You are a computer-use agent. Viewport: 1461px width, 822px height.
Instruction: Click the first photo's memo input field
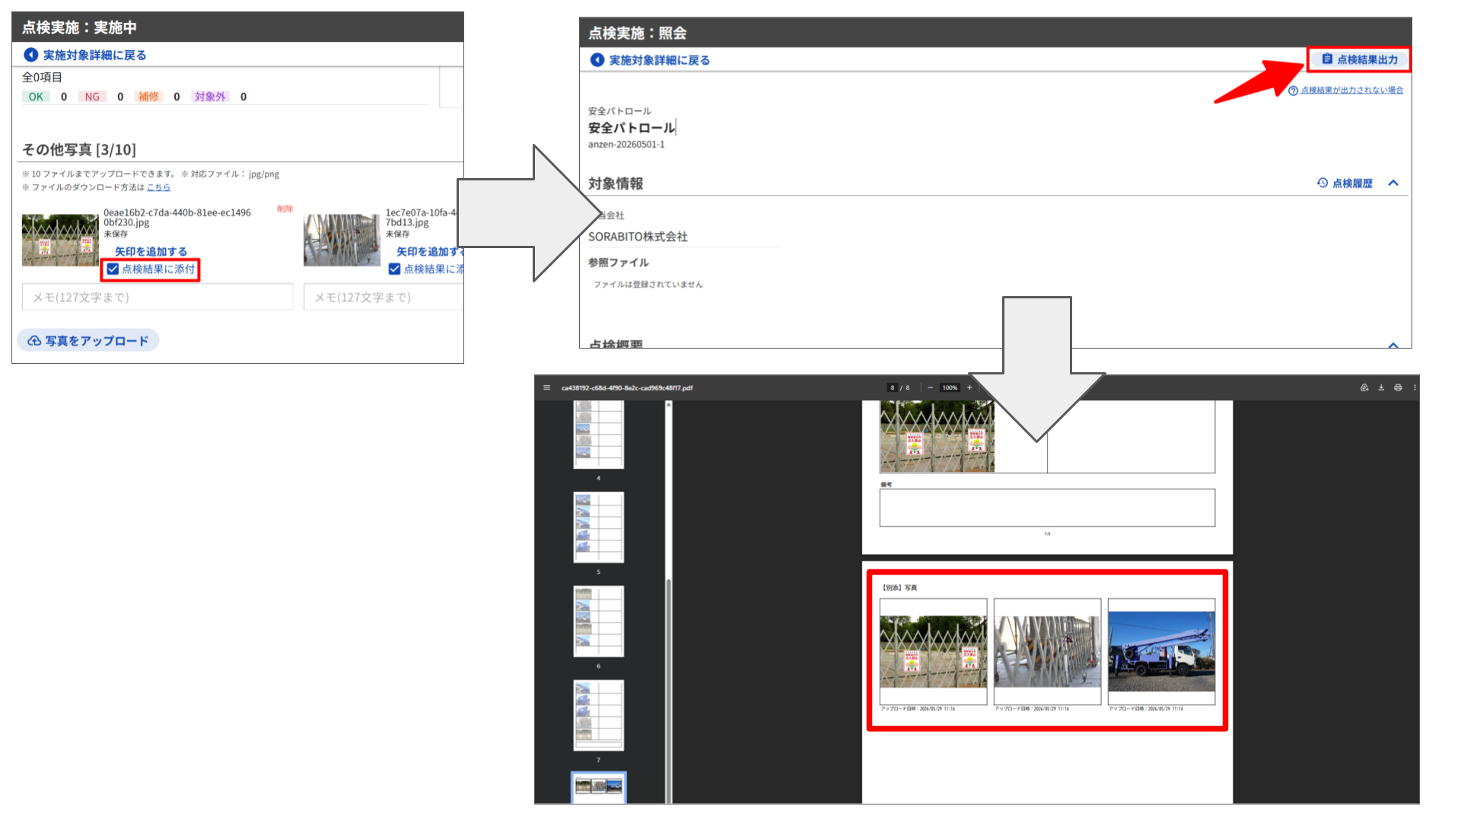(x=158, y=297)
